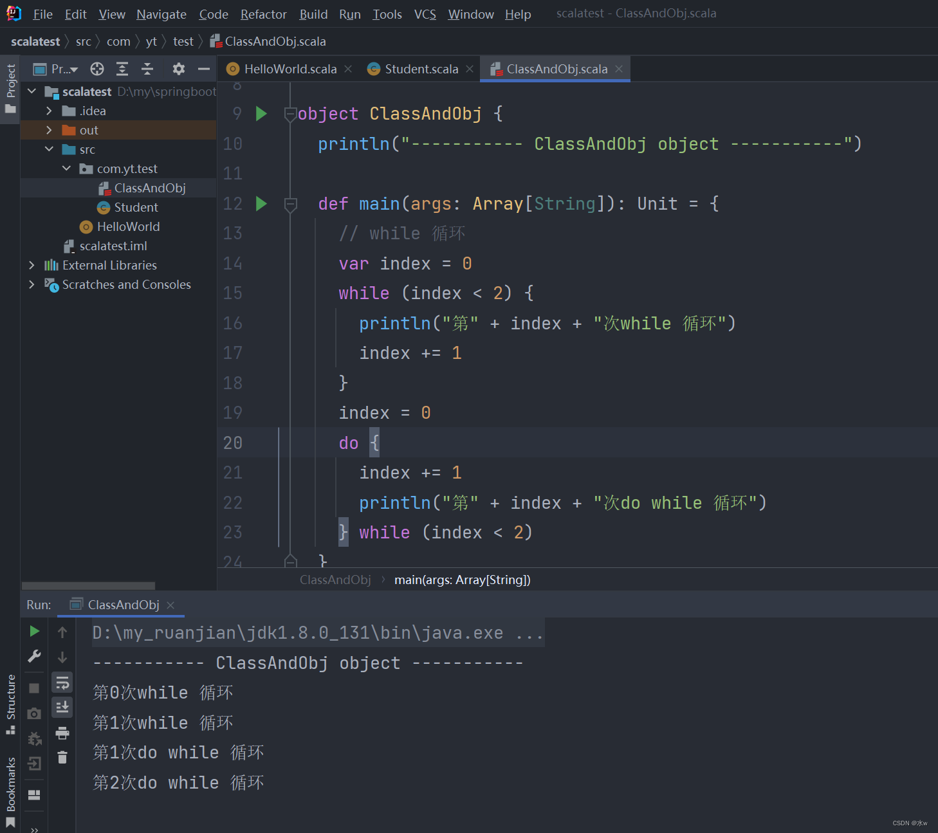Open the Structure tool window side tab

tap(10, 704)
